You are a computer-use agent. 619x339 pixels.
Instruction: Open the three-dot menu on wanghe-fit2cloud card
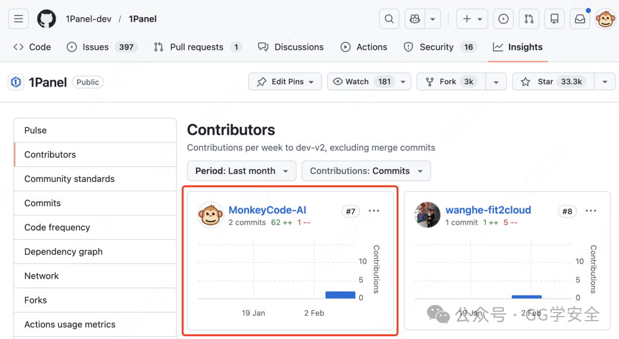pos(590,211)
